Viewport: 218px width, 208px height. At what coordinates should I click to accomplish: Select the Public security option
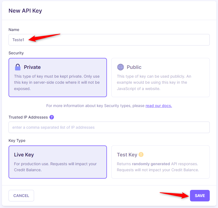(x=161, y=78)
